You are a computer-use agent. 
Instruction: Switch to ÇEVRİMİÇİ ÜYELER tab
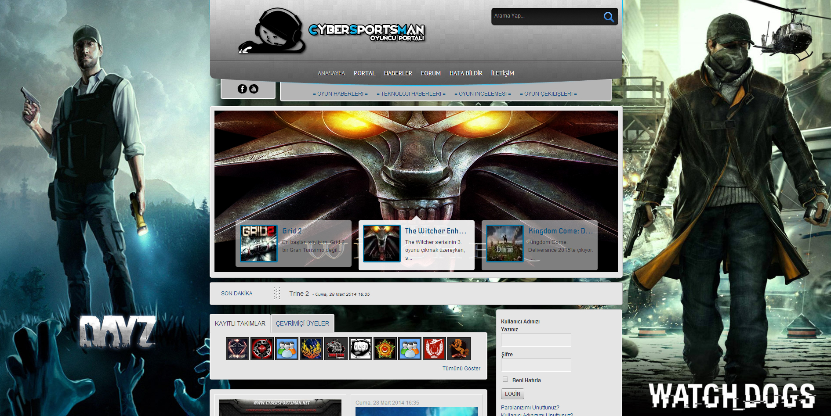point(302,323)
